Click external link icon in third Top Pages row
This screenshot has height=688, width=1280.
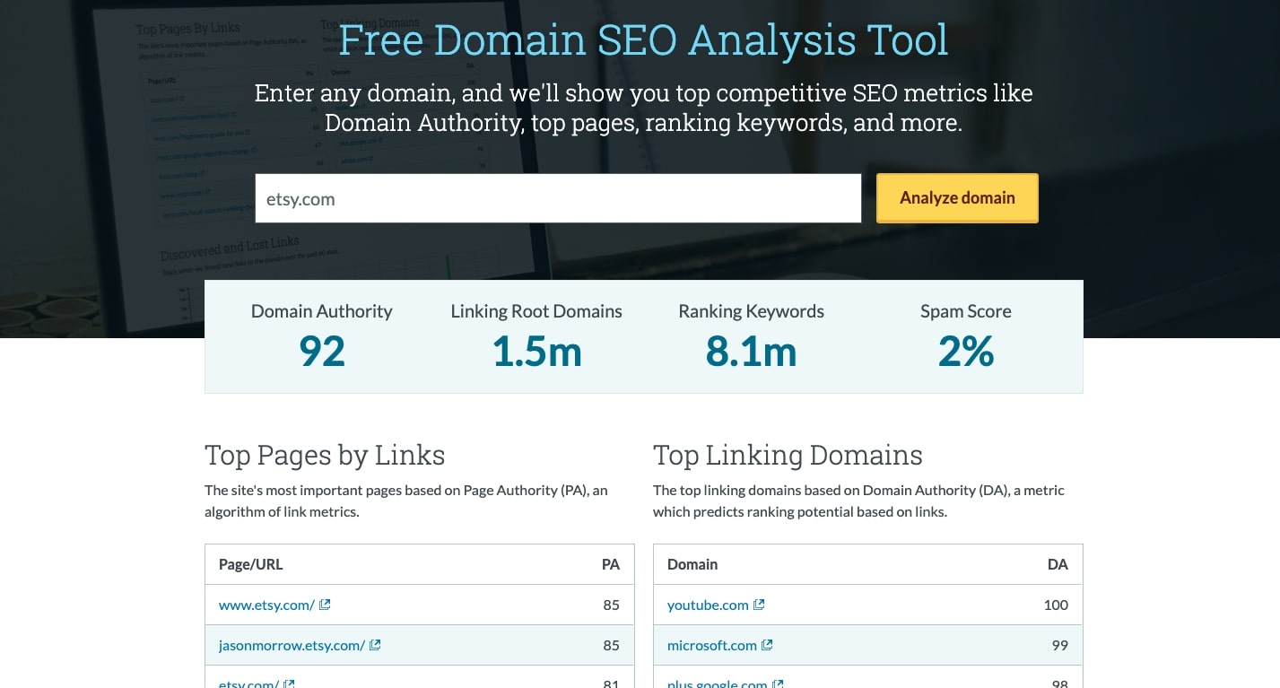click(290, 684)
